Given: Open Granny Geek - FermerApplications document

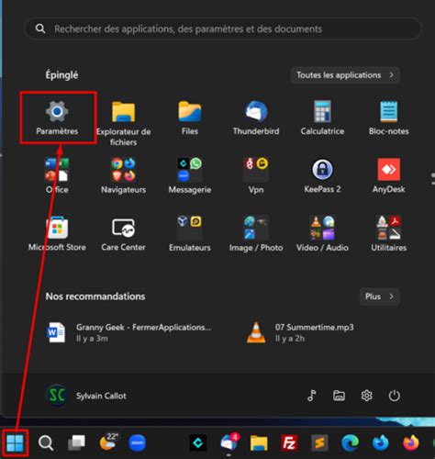Looking at the screenshot, I should 128,332.
